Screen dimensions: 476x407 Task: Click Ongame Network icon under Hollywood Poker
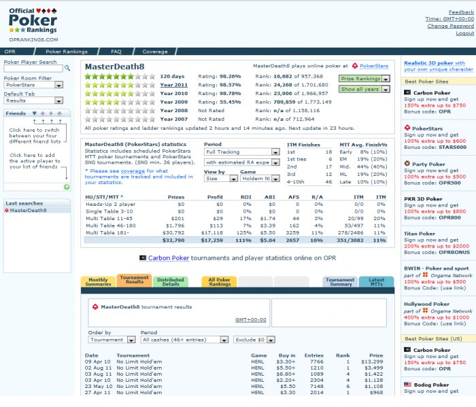point(425,311)
